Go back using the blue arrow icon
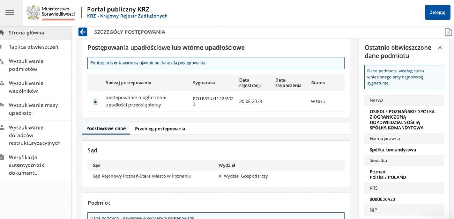The height and width of the screenshot is (219, 454). tap(83, 32)
